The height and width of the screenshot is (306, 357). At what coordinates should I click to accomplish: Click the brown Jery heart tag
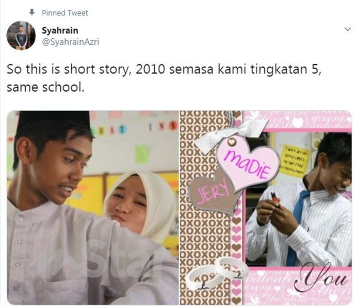213,192
